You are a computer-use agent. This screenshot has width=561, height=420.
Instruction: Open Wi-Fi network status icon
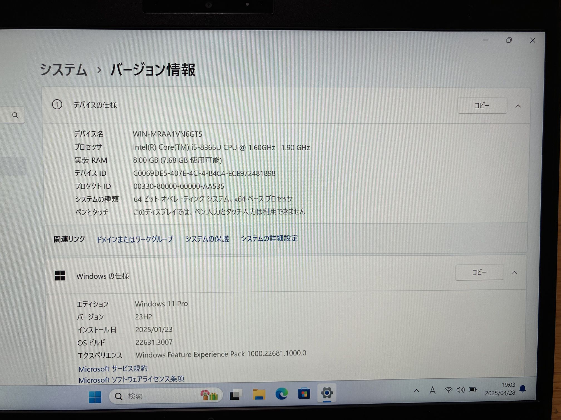448,390
